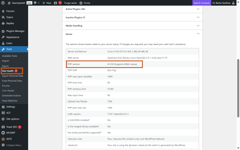Open Export Personal Data
Image resolution: width=240 pixels, height=150 pixels.
pyautogui.click(x=12, y=76)
